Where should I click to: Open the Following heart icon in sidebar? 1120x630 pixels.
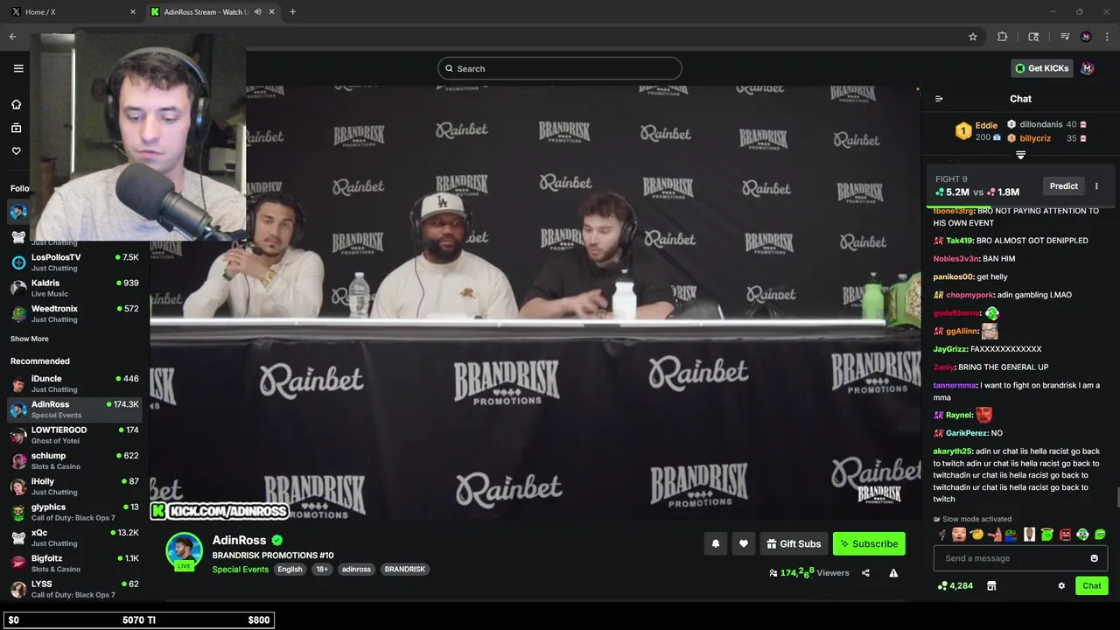[x=16, y=150]
